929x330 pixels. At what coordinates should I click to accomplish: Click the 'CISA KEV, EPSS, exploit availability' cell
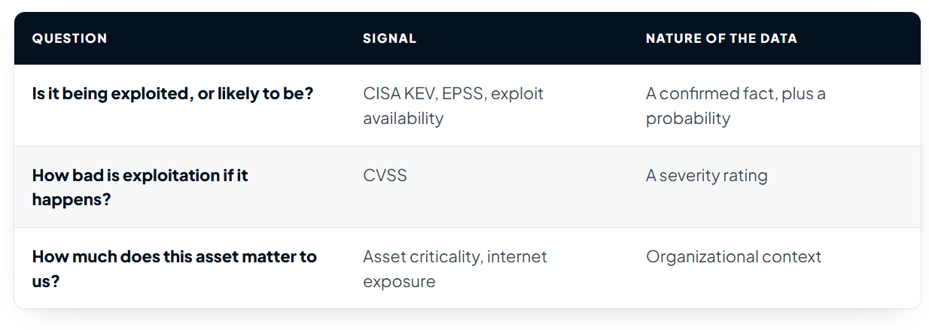453,106
